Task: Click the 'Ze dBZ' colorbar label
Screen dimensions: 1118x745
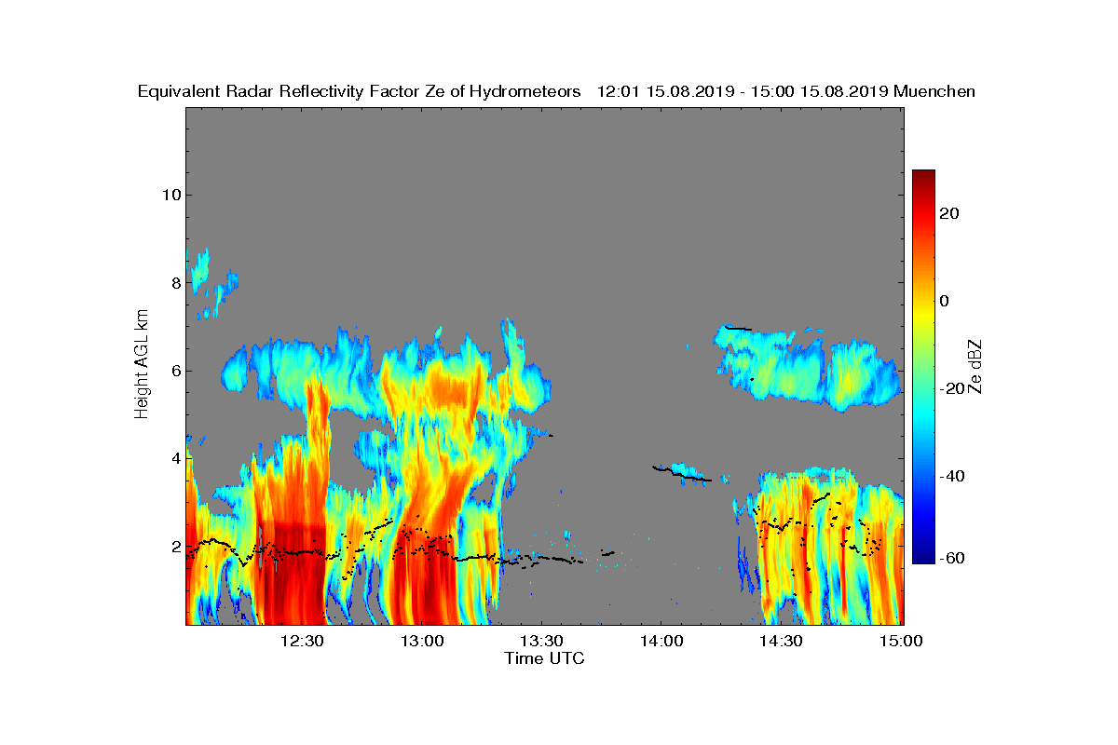Action: pos(975,367)
